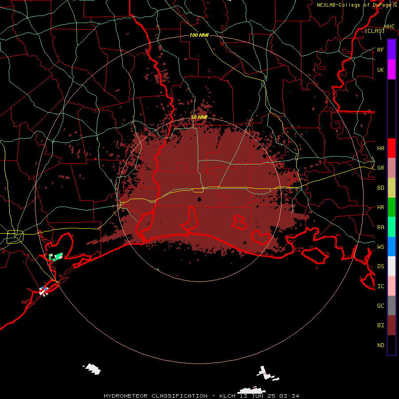Click the 'HHC' product label
The image size is (399, 399).
click(x=390, y=27)
